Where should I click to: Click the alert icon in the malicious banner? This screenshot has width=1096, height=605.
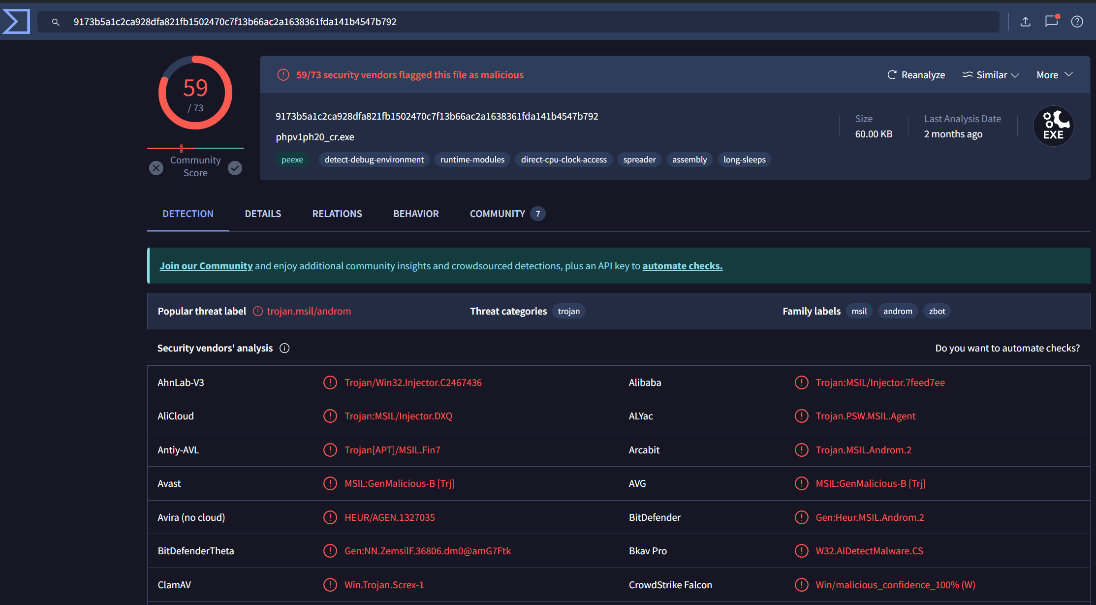coord(283,75)
